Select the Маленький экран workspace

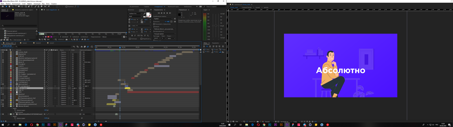pyautogui.click(x=173, y=6)
